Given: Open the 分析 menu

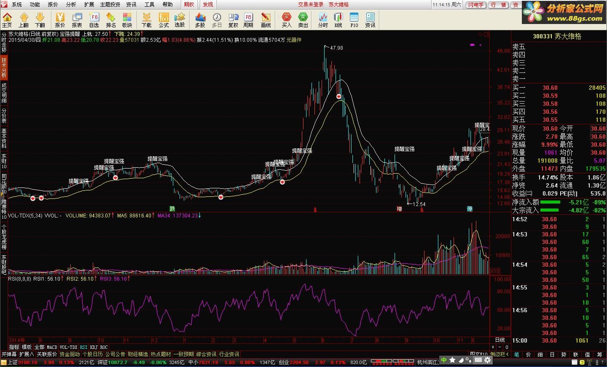Looking at the screenshot, I should (x=71, y=5).
